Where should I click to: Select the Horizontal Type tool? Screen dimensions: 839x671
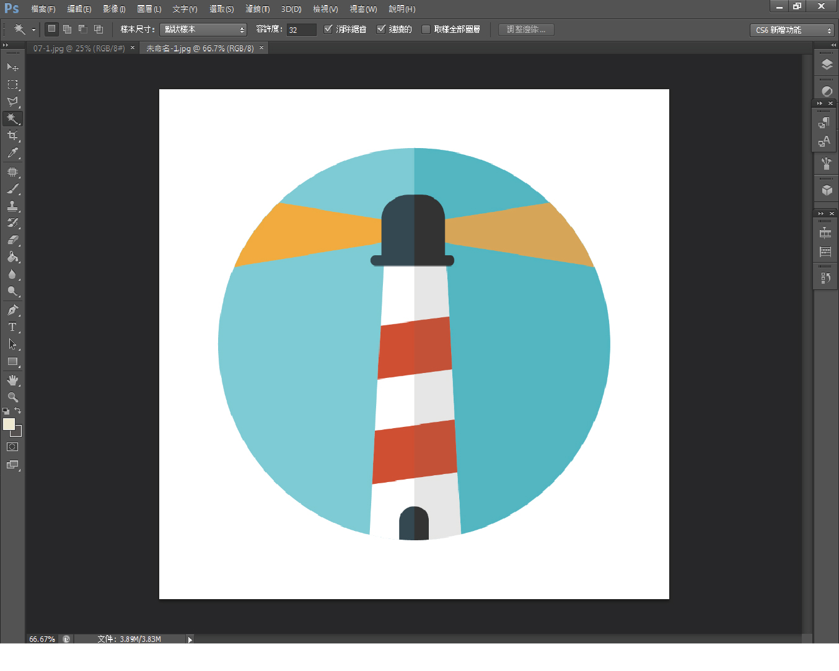click(12, 327)
